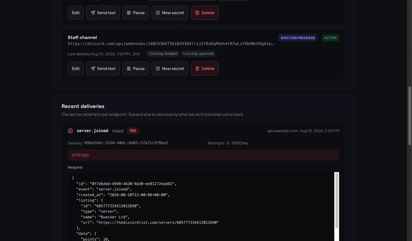
Task: Click the HTTP 502 error banner
Action: pyautogui.click(x=203, y=155)
